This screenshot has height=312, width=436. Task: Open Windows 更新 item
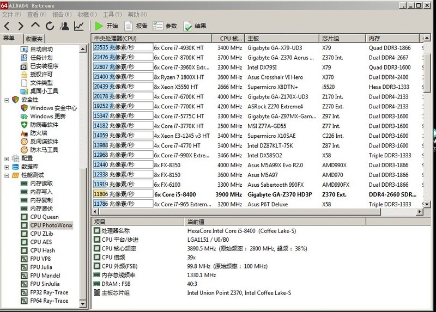pos(44,116)
